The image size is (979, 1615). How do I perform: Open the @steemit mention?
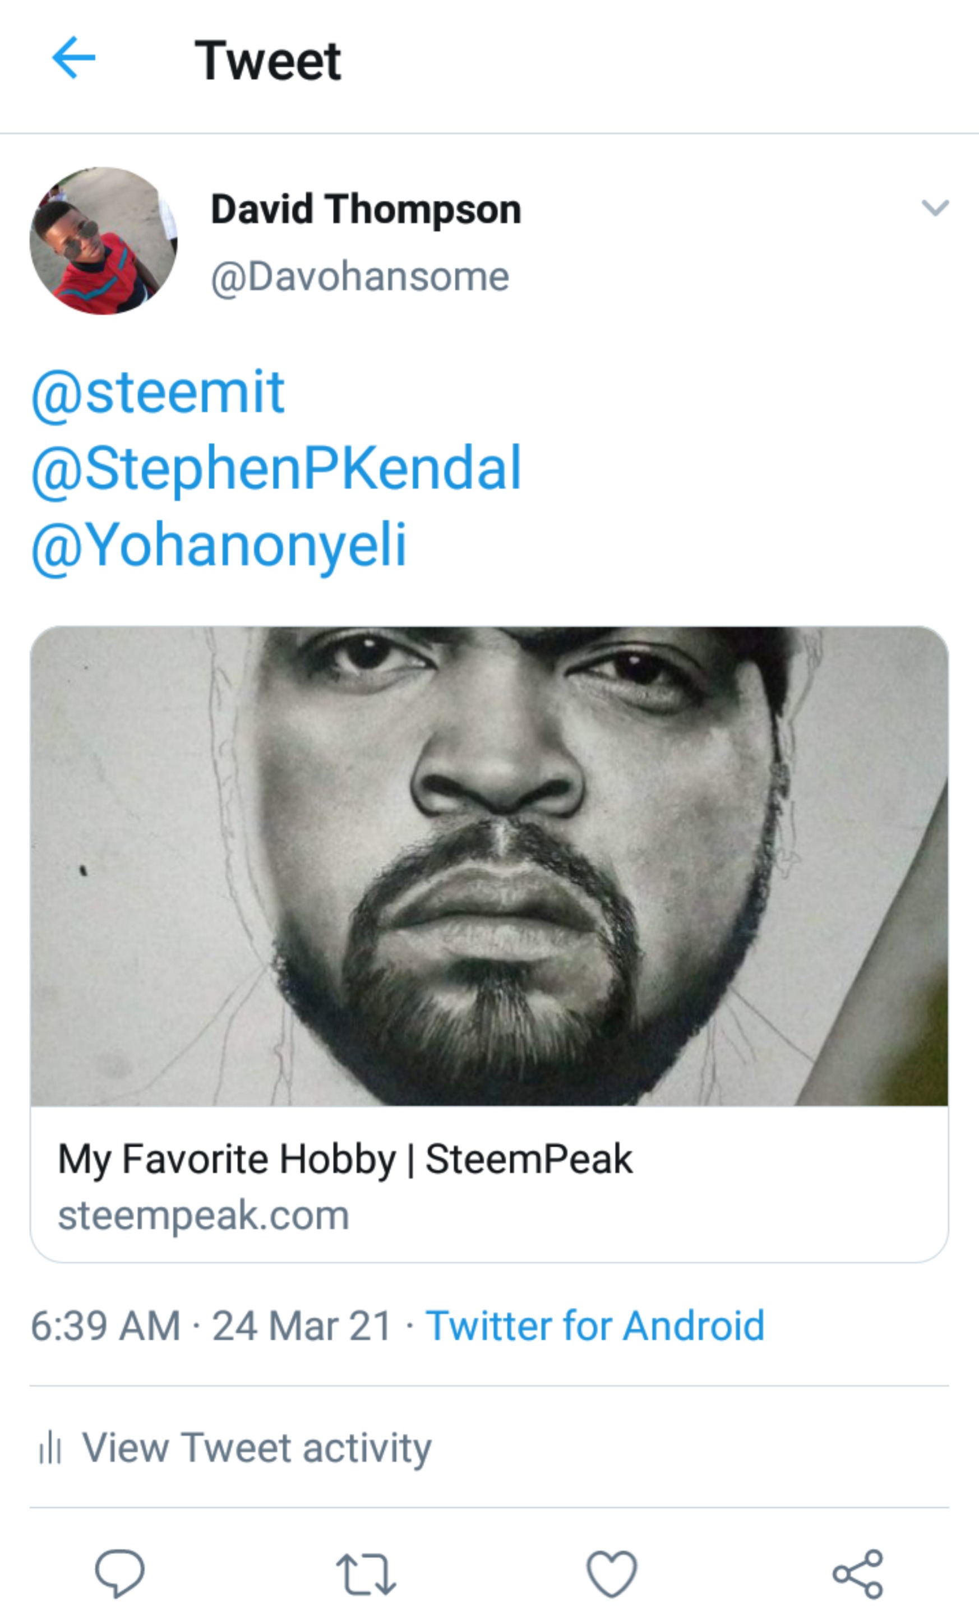coord(158,392)
